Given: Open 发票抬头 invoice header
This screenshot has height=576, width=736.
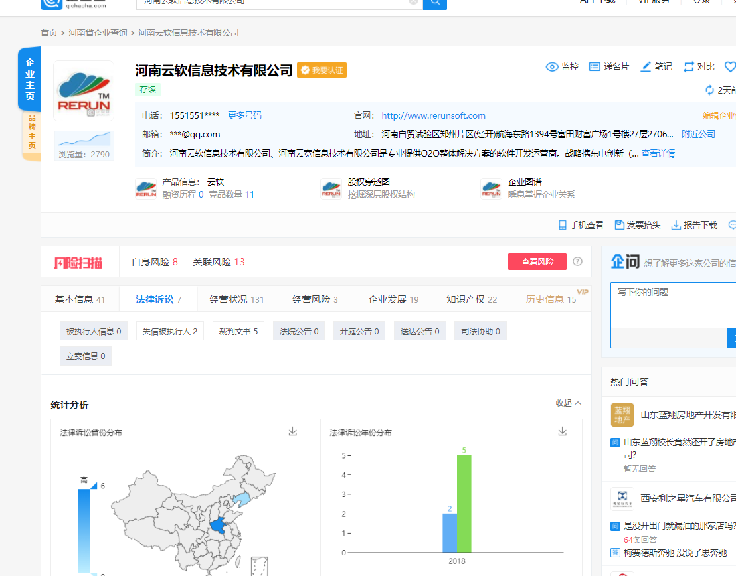Looking at the screenshot, I should click(638, 225).
